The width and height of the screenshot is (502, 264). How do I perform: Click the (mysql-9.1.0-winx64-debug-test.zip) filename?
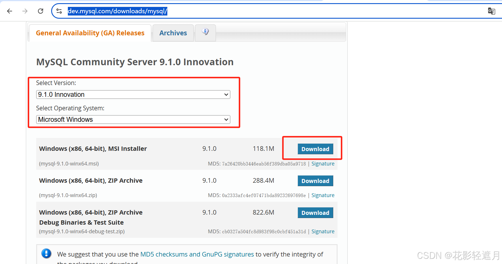(82, 231)
